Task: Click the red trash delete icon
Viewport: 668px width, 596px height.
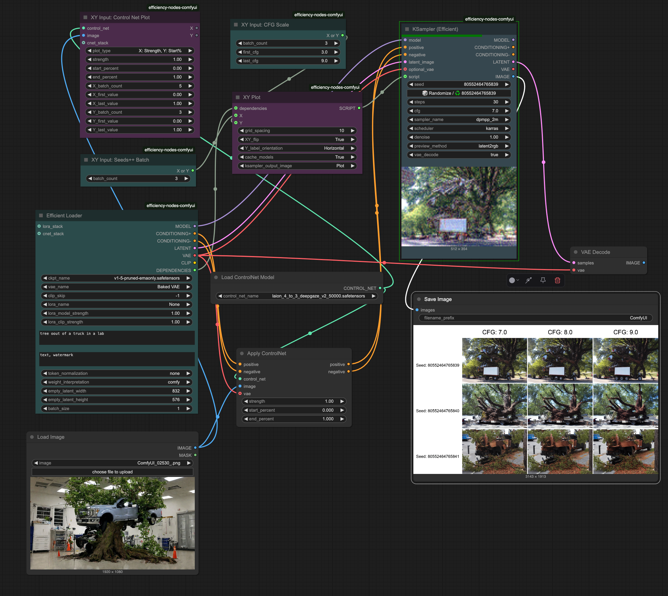Action: pos(557,280)
